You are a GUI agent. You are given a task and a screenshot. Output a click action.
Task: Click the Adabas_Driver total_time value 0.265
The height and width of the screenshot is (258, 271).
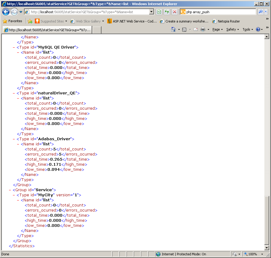click(x=56, y=159)
